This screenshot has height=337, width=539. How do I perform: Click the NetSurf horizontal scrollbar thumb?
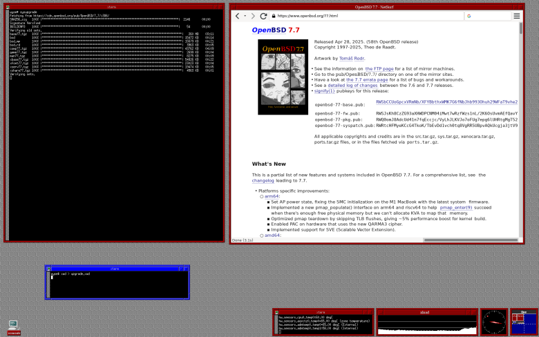471,240
